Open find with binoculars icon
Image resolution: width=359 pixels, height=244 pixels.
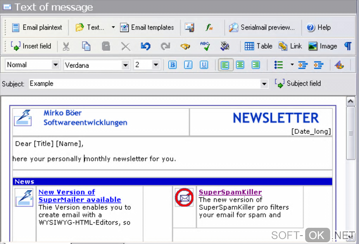click(x=185, y=46)
